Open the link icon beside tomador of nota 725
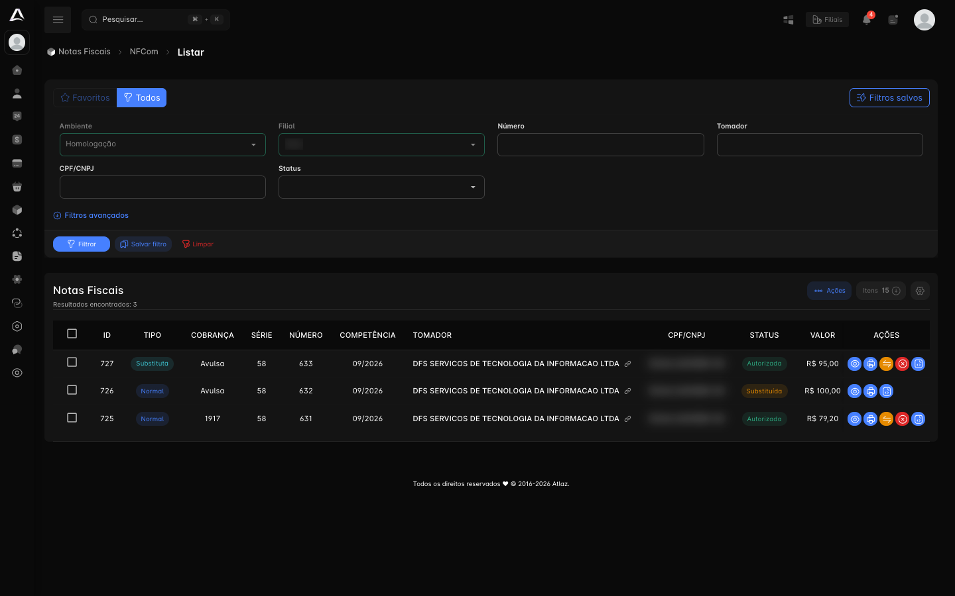The height and width of the screenshot is (596, 955). tap(628, 419)
